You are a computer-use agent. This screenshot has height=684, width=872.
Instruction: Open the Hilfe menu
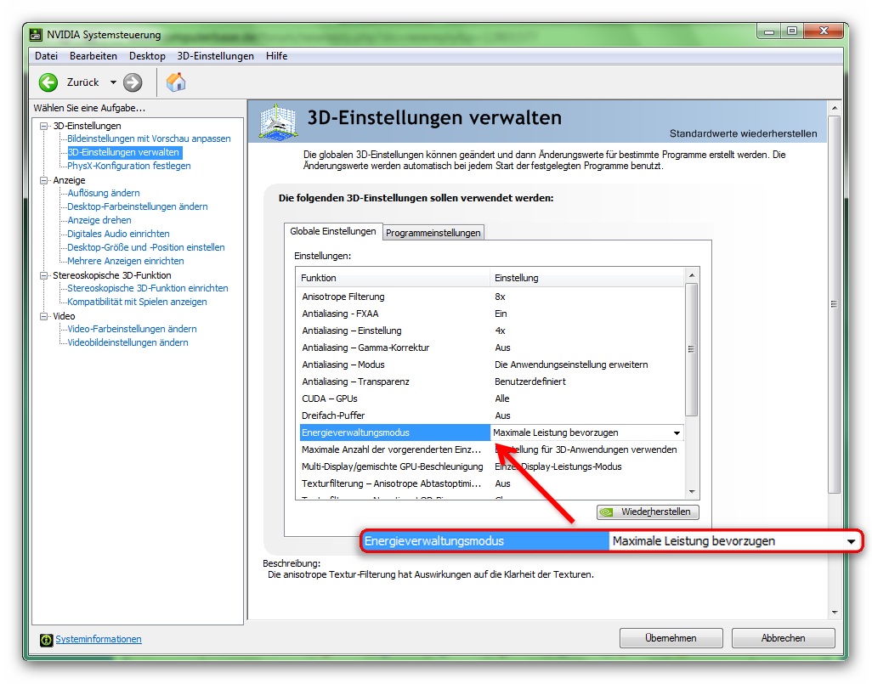click(276, 56)
